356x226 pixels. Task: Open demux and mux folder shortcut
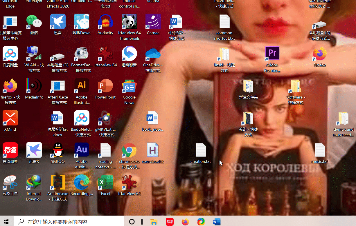[344, 118]
